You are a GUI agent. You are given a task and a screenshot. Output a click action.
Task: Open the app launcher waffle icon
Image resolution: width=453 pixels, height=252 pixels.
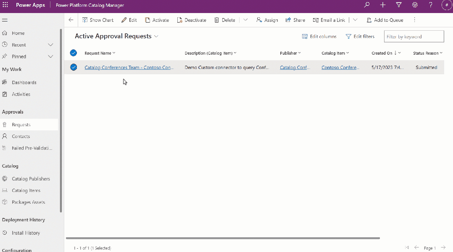(x=5, y=5)
